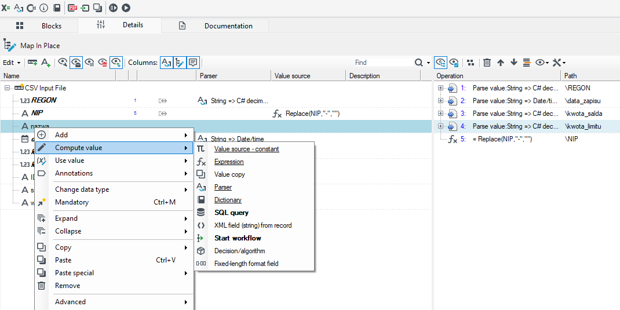
Task: Choose Expression from Compute value submenu
Action: point(229,162)
